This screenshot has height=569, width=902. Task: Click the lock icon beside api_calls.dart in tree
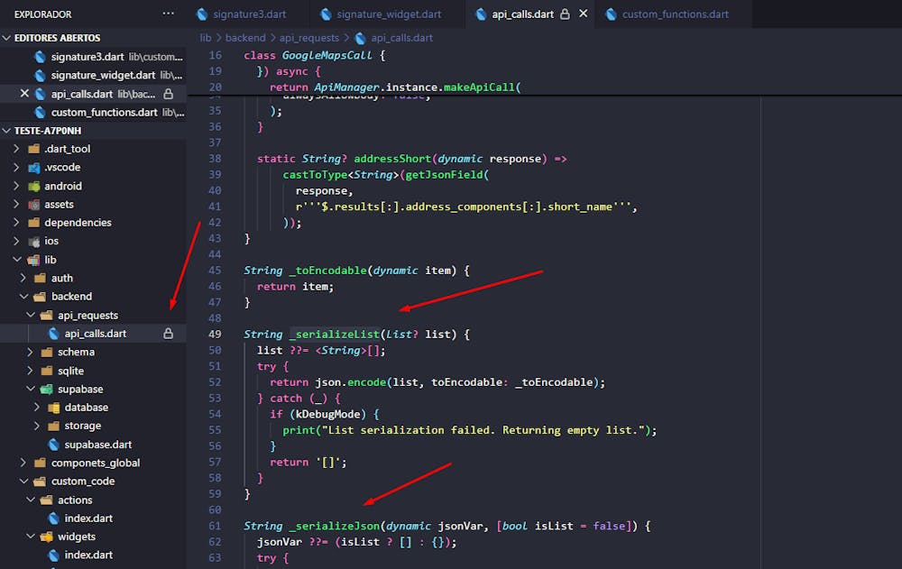(x=168, y=334)
